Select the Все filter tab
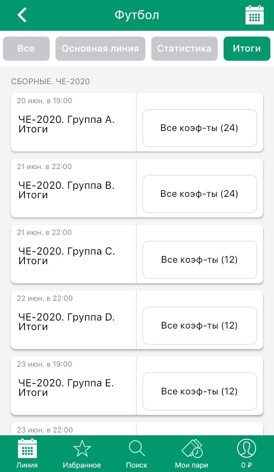 pyautogui.click(x=26, y=49)
